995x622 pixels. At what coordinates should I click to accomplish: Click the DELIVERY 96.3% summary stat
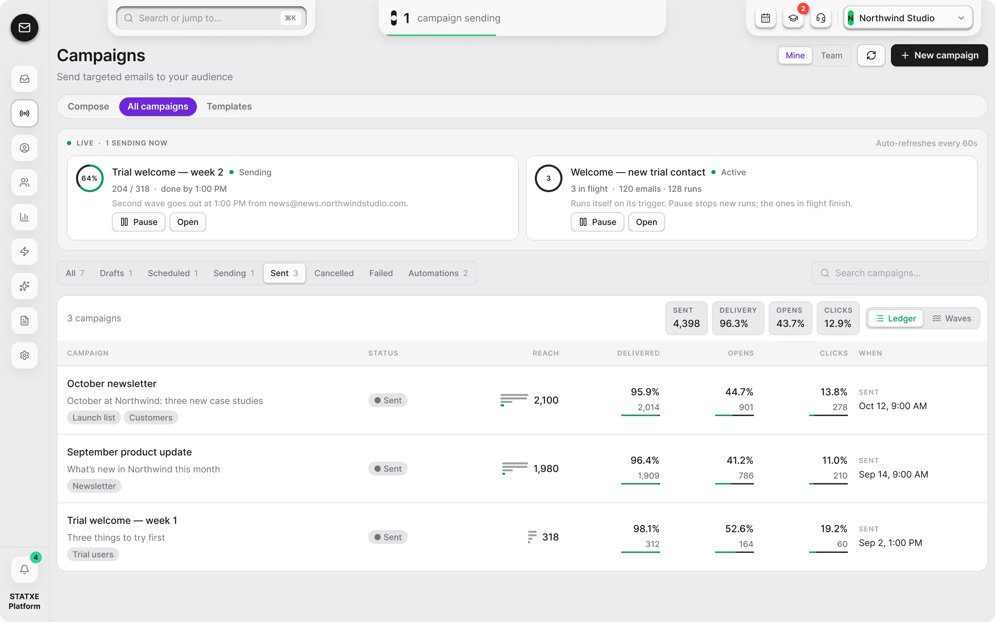[x=738, y=318]
